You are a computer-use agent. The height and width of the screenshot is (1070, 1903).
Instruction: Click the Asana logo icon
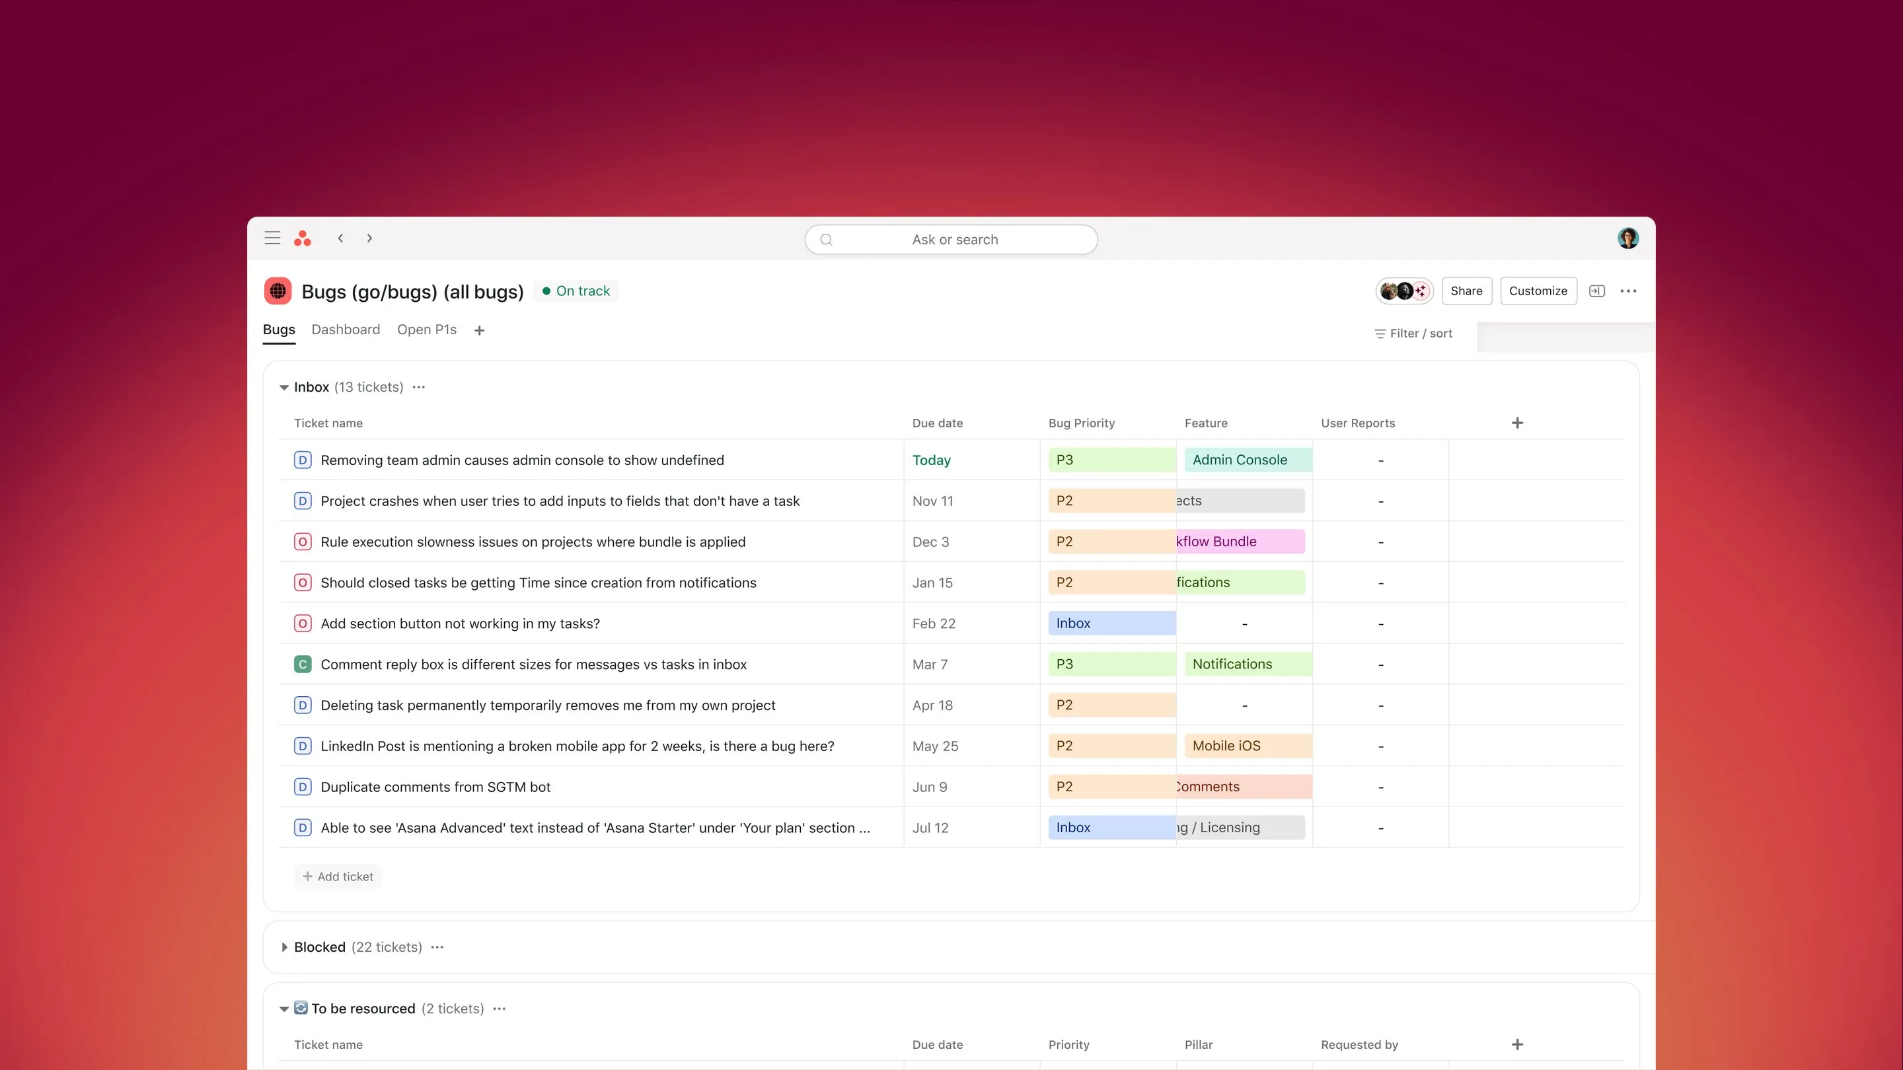(302, 238)
